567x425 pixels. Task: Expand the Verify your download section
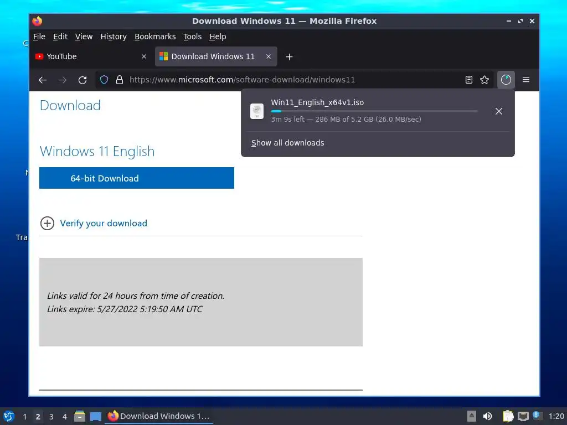(x=47, y=224)
